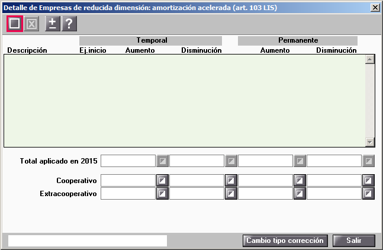Viewport: 383px width, 250px height.
Task: Click Total aplicado Permanente Aumento detail icon
Action: [300, 161]
